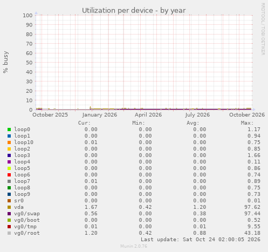The width and height of the screenshot is (268, 252).
Task: Click the 'July 2026' x-axis label
Action: 197,115
